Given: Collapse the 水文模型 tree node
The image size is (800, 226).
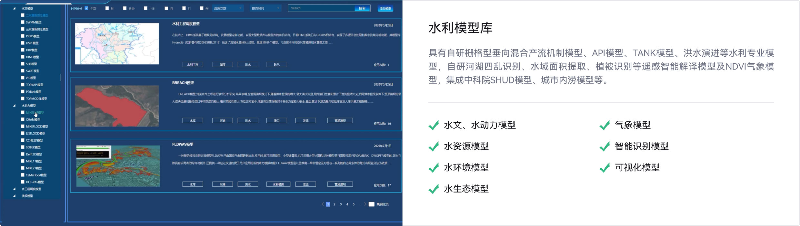Looking at the screenshot, I should (x=14, y=8).
